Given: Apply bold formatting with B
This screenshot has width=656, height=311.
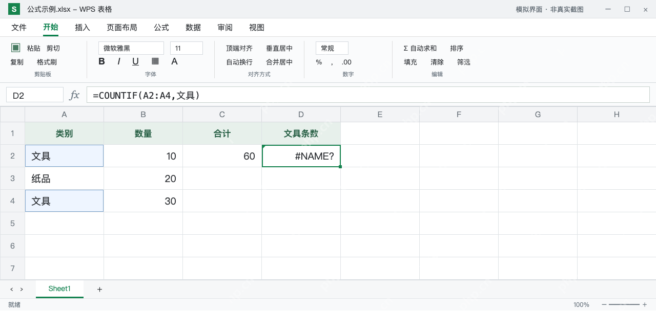Looking at the screenshot, I should 101,61.
